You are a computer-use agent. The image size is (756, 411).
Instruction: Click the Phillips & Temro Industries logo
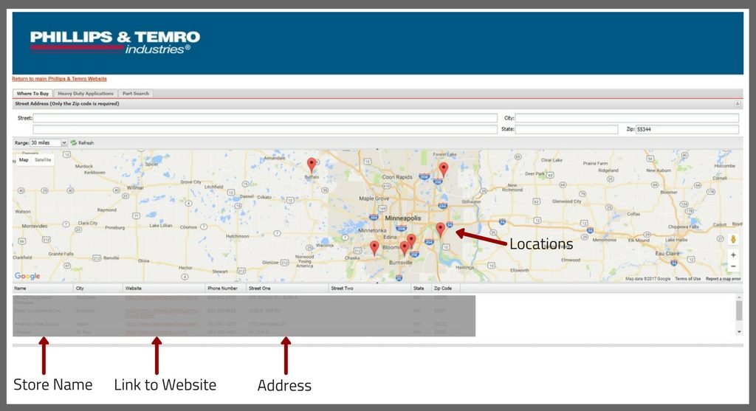pos(114,42)
